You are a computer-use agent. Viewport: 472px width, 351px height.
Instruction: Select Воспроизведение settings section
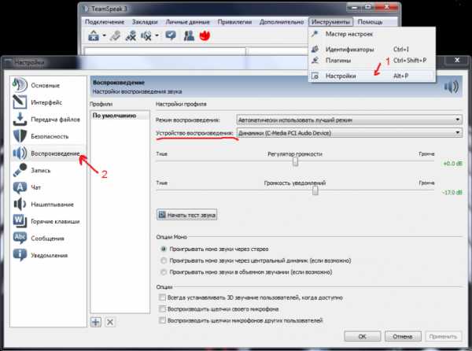coord(48,153)
